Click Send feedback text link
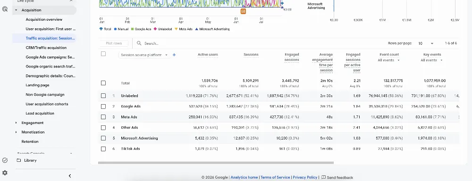Screen dimensions: 472x181 pyautogui.click(x=340, y=177)
